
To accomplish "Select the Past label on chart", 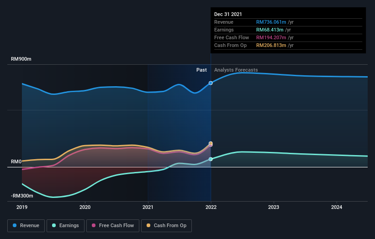I will pyautogui.click(x=201, y=70).
